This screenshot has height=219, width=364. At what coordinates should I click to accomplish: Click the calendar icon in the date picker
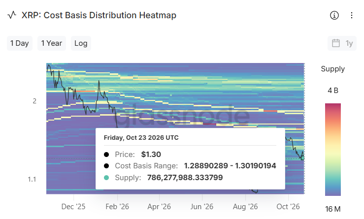[336, 43]
